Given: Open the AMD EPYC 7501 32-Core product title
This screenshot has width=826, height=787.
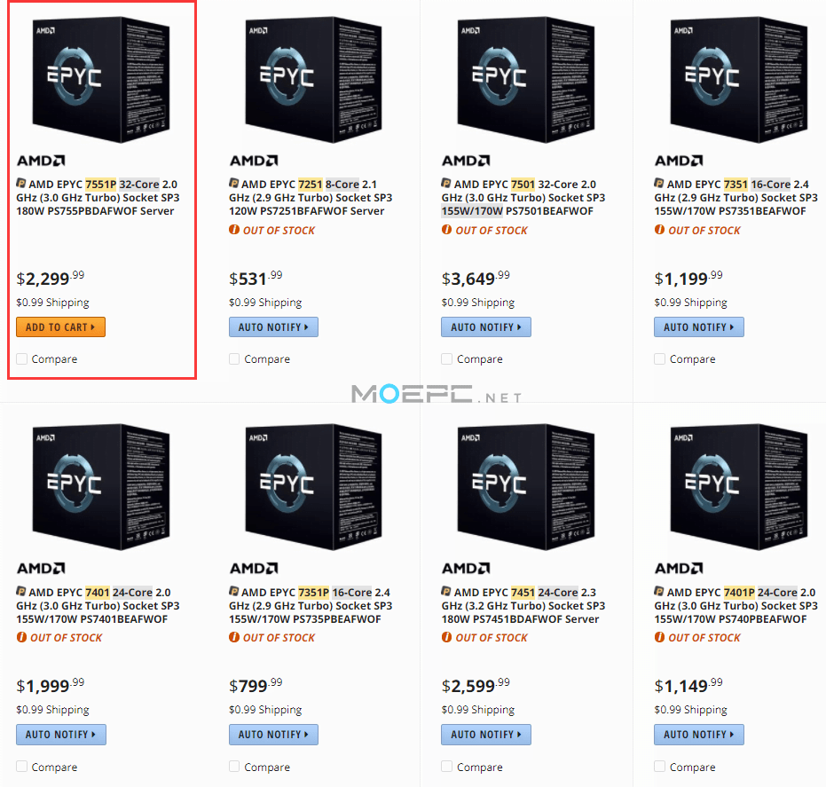Looking at the screenshot, I should pos(523,198).
